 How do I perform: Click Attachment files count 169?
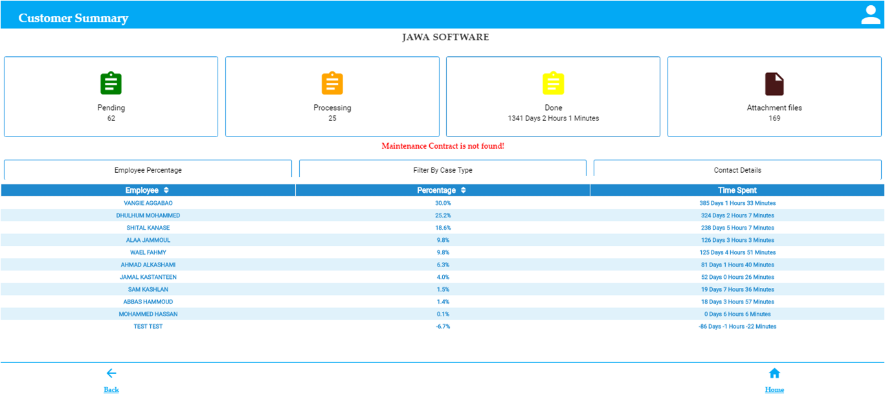[x=774, y=118]
